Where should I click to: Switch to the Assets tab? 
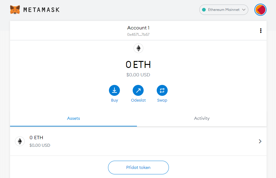coord(73,118)
